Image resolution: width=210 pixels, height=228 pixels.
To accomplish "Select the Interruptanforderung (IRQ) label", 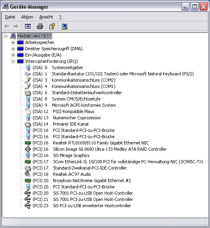I will [51, 61].
